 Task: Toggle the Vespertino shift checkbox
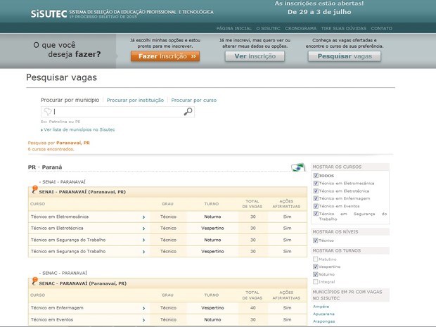click(x=316, y=267)
